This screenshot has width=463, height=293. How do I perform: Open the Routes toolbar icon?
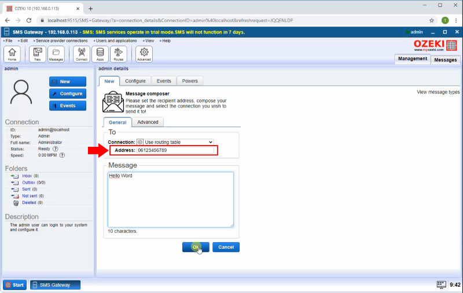click(119, 54)
